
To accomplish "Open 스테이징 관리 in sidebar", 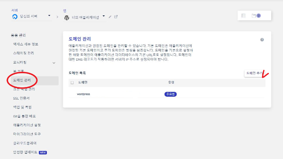I will 23,53.
